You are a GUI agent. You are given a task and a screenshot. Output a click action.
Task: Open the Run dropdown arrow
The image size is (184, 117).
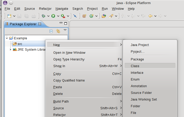click(58, 16)
